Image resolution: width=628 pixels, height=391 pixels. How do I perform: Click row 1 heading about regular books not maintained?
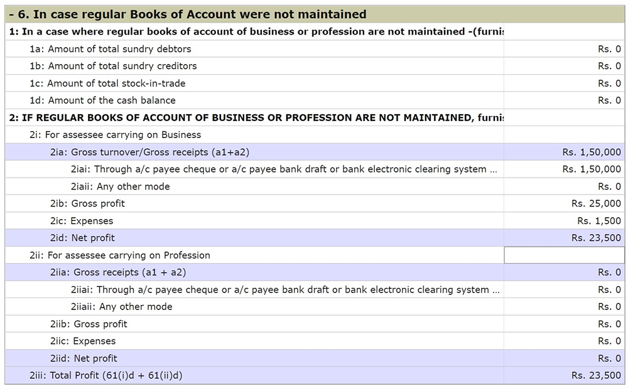[x=251, y=32]
